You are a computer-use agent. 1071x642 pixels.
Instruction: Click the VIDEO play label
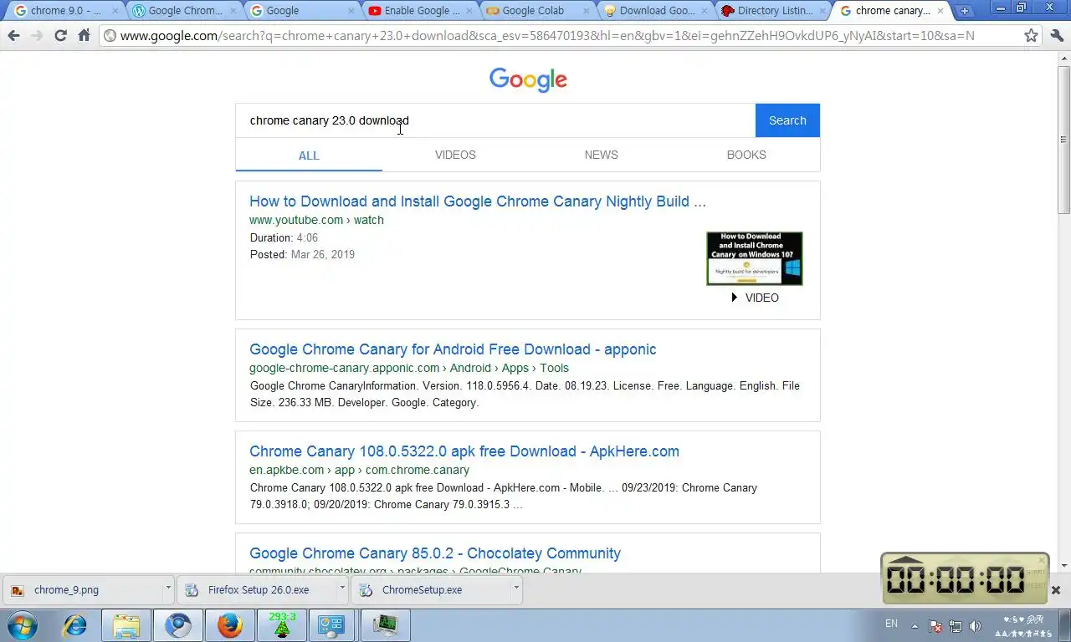(755, 298)
